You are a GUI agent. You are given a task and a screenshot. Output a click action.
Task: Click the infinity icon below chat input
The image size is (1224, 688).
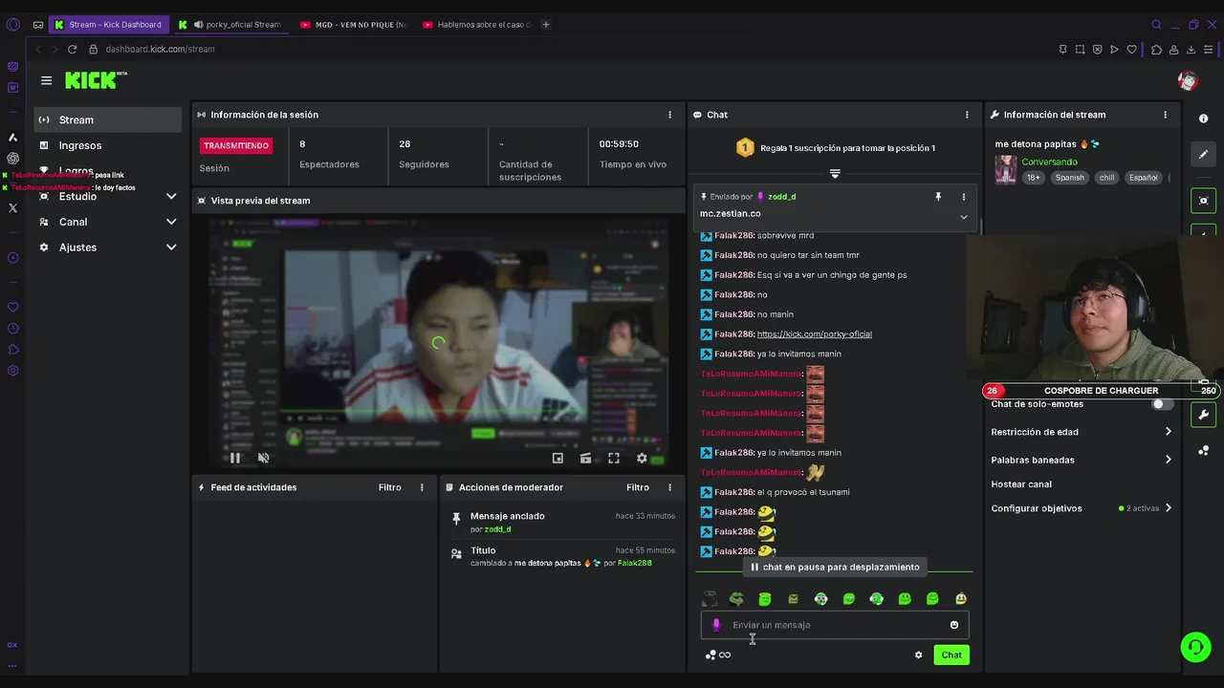click(x=725, y=656)
